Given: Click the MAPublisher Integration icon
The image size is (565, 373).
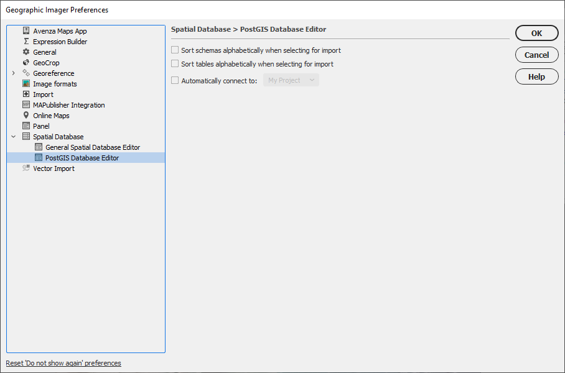Looking at the screenshot, I should [x=26, y=105].
